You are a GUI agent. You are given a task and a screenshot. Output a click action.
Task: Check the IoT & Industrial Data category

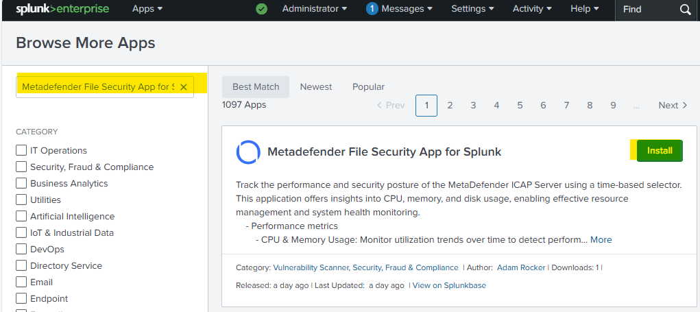pyautogui.click(x=21, y=232)
